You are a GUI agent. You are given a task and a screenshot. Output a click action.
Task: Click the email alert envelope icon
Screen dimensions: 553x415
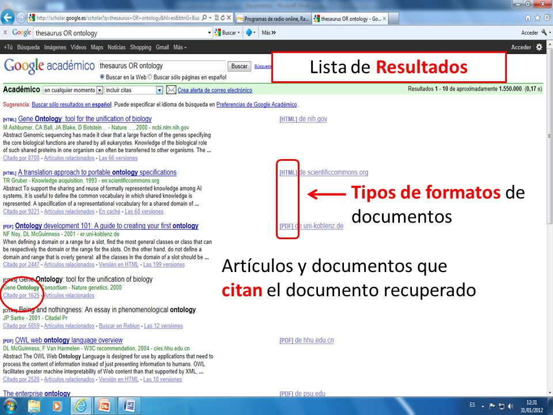tap(171, 90)
